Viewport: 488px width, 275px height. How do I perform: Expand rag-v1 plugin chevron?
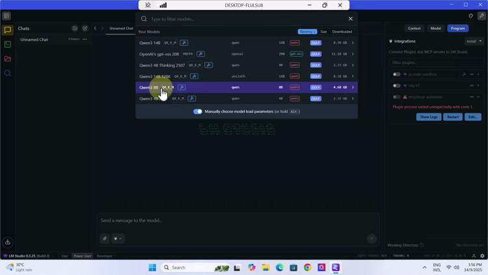click(x=478, y=85)
